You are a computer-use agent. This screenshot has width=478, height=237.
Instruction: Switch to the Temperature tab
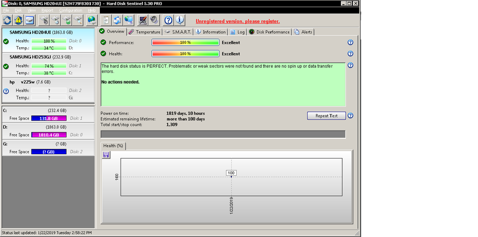click(x=145, y=32)
